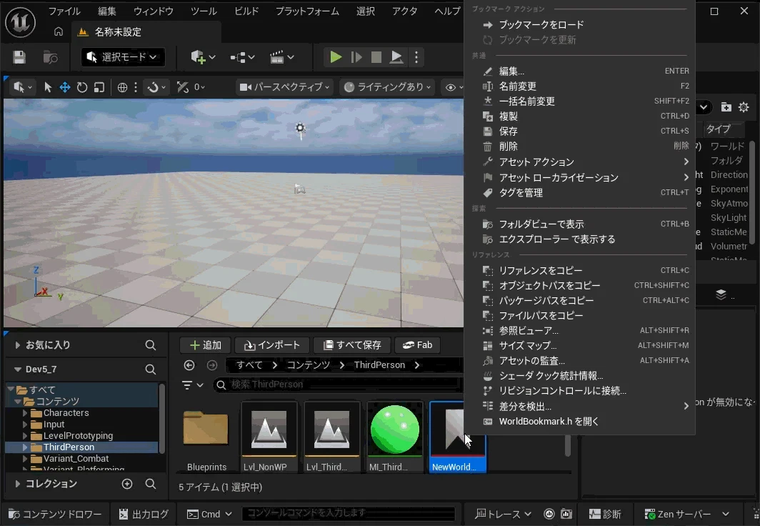This screenshot has width=760, height=526.
Task: Expand the Characters folder in tree
Action: pos(25,413)
